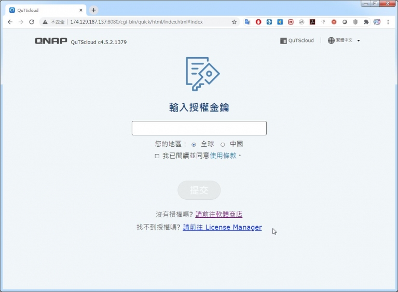Open the Chrome profile avatar
Viewport: 398px width, 292px height.
(x=377, y=22)
